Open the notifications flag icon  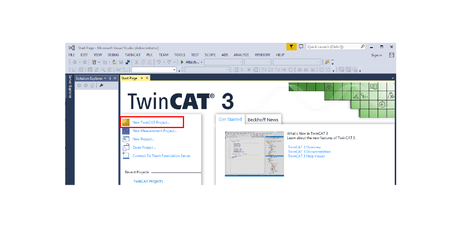(291, 47)
